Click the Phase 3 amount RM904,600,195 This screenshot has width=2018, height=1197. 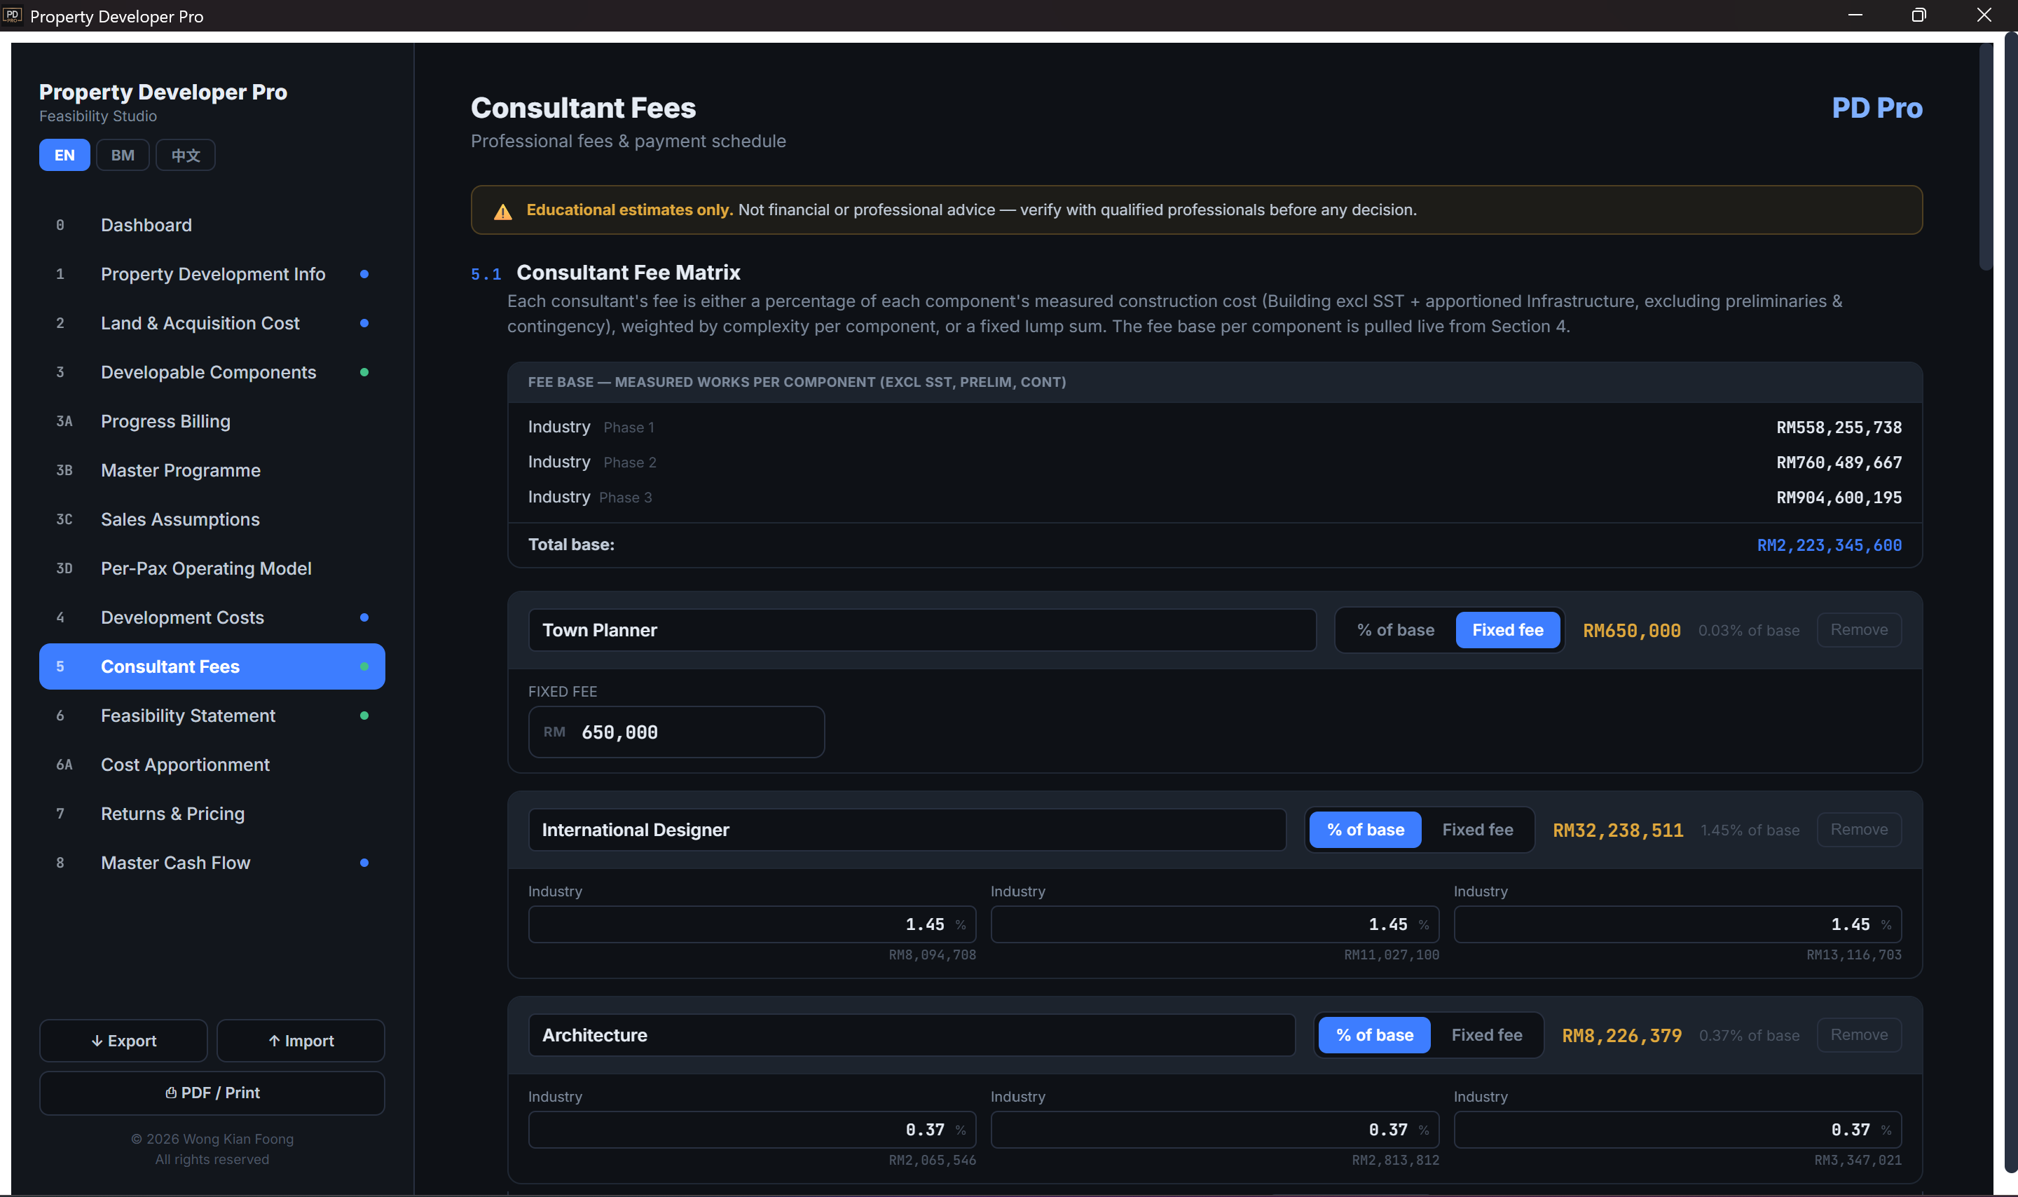click(x=1839, y=498)
